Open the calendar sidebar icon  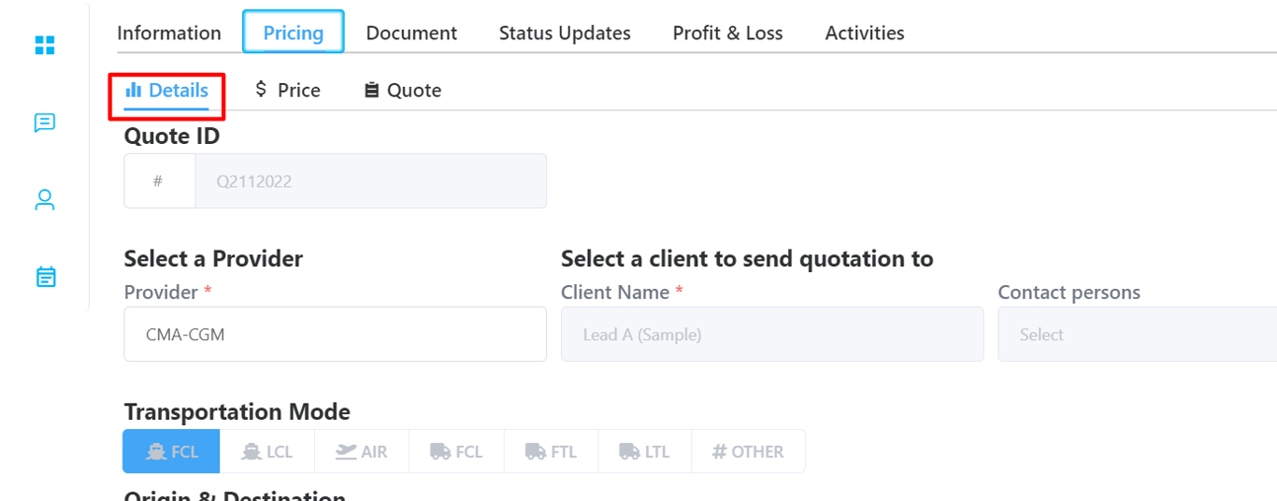pos(45,277)
